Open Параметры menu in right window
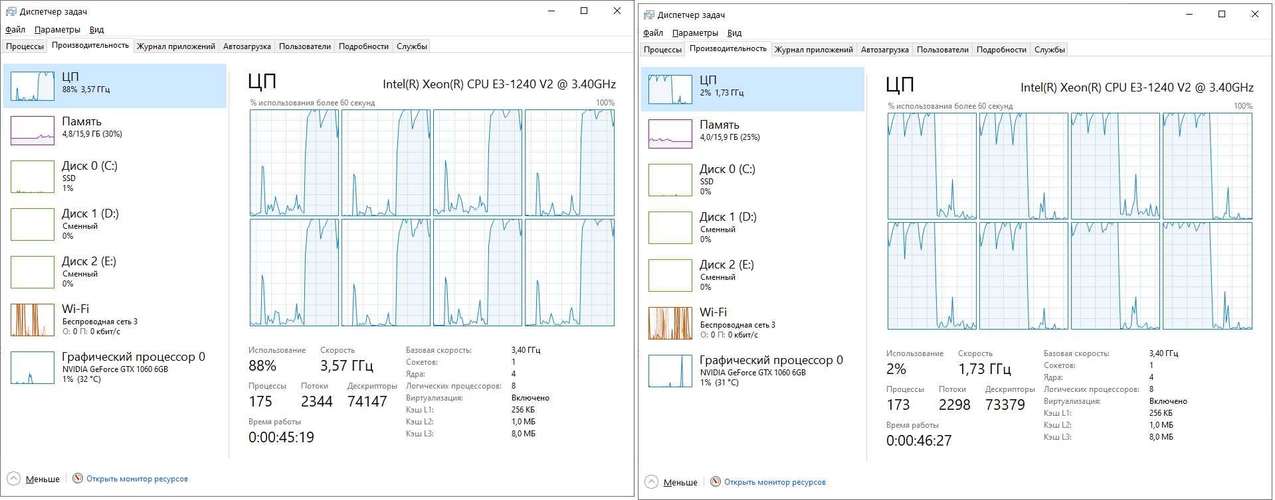The height and width of the screenshot is (500, 1275). click(695, 32)
